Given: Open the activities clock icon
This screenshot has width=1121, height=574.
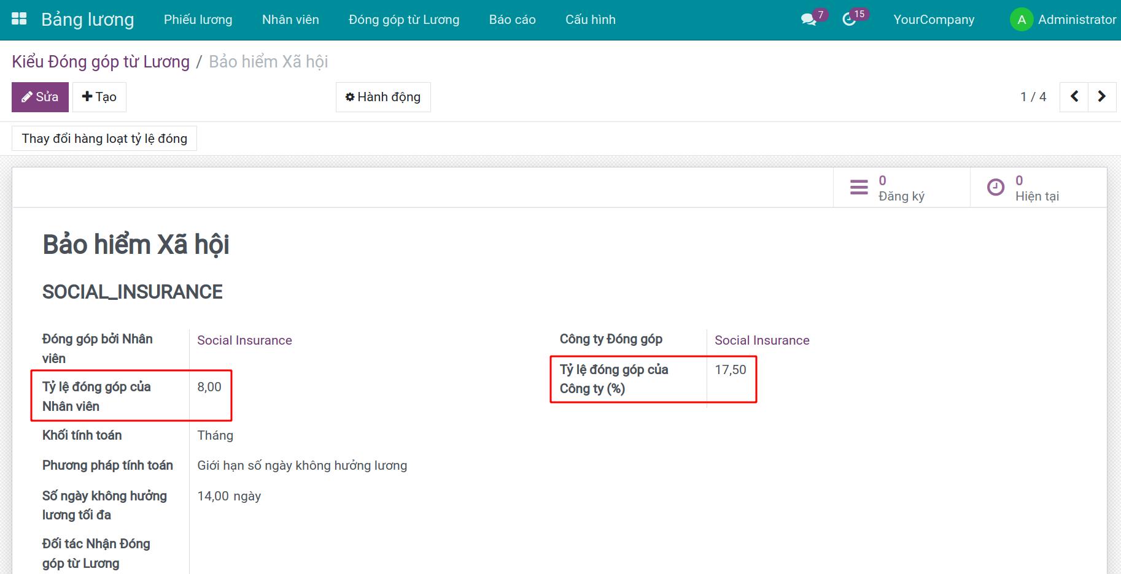Looking at the screenshot, I should [x=849, y=20].
